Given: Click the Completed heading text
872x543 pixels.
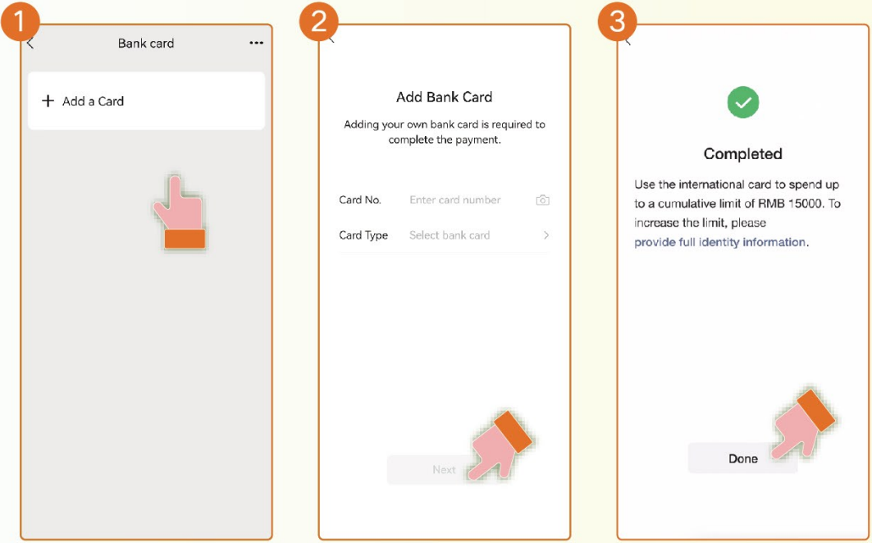Looking at the screenshot, I should click(743, 153).
